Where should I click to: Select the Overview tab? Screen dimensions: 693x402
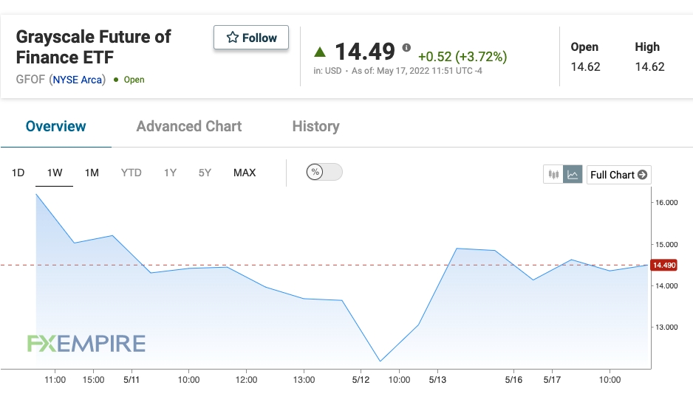tap(55, 126)
